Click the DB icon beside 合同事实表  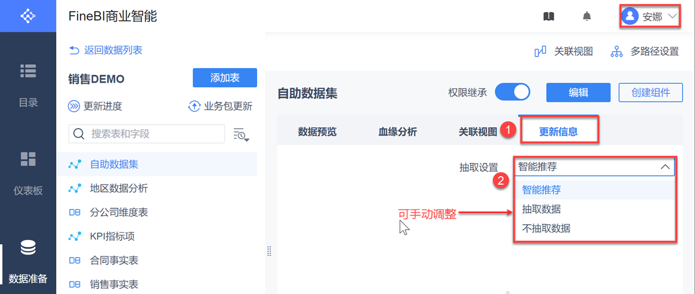point(75,260)
